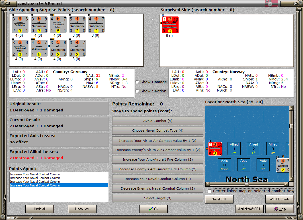Screen dimensions: 303x220
Task: Select the Show Section radio button
Action: point(137,91)
